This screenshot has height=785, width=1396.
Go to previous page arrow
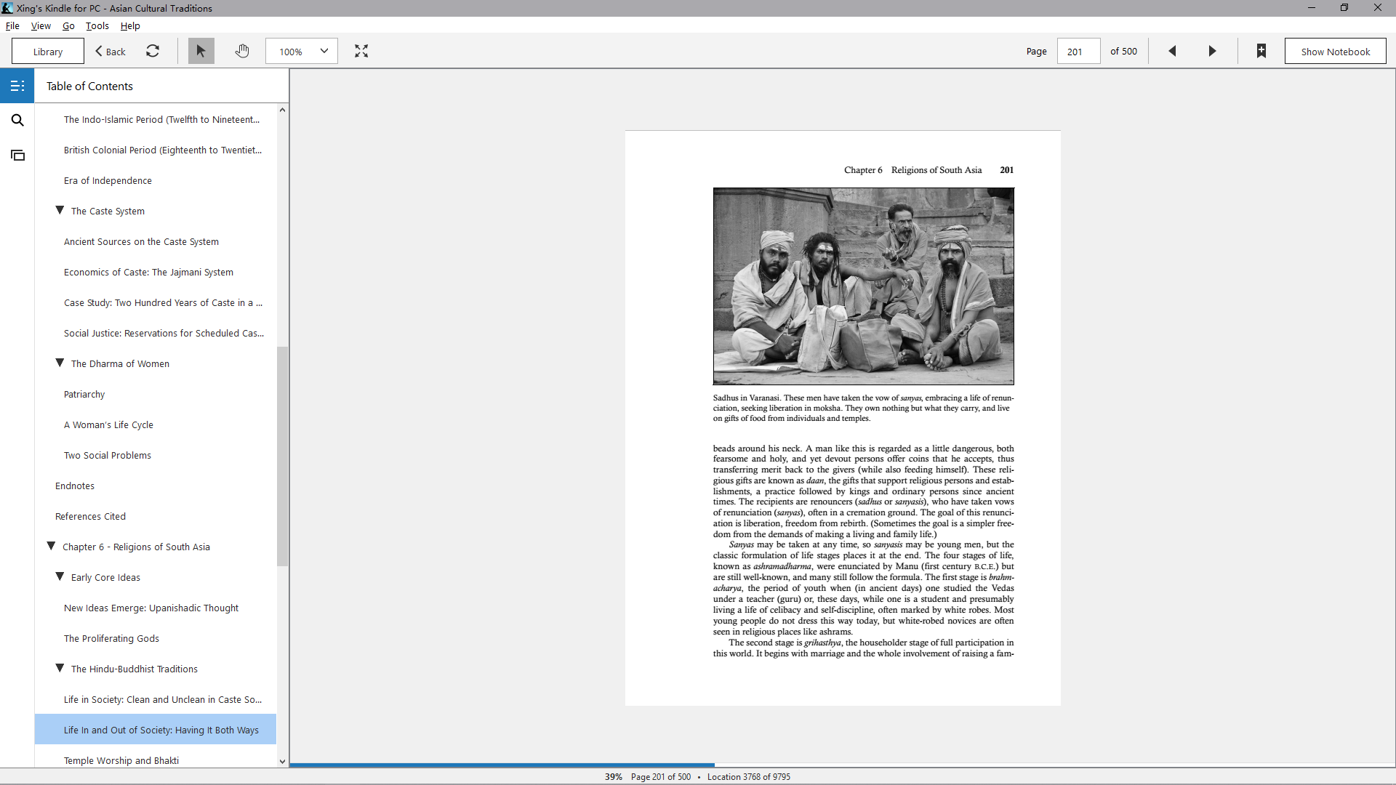point(1172,51)
